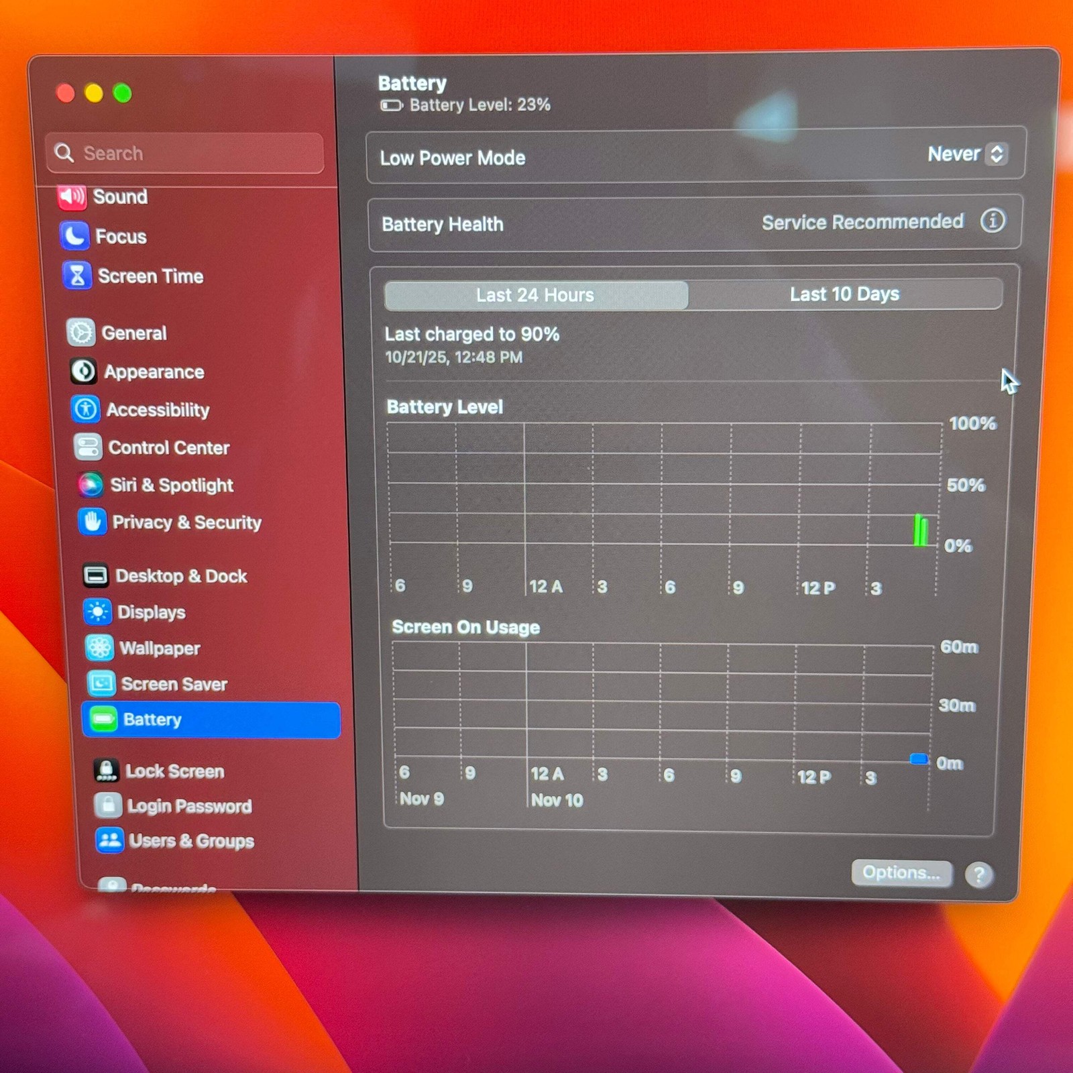Click the 'Nov 10' date label
Image resolution: width=1073 pixels, height=1073 pixels.
coord(557,800)
